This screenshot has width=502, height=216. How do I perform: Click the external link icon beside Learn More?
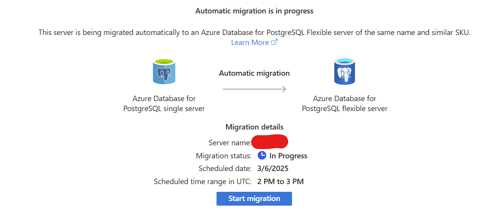[274, 42]
